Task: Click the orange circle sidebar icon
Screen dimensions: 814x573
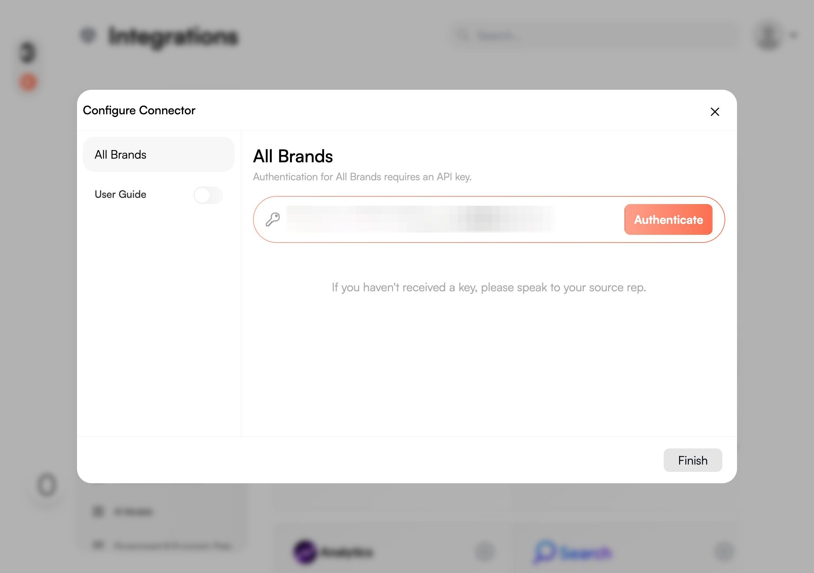Action: (28, 82)
